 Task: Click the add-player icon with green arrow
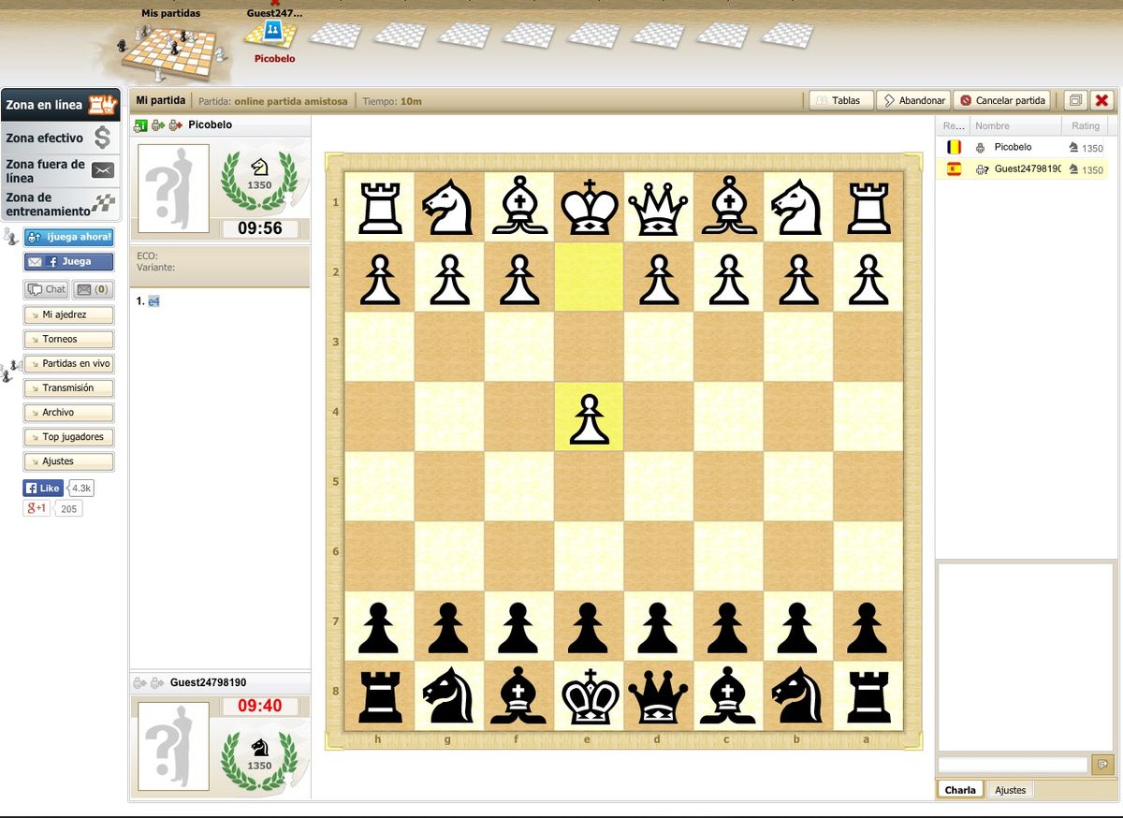click(x=157, y=124)
